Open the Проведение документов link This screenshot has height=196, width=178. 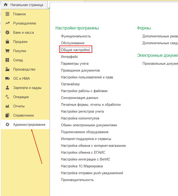click(80, 71)
